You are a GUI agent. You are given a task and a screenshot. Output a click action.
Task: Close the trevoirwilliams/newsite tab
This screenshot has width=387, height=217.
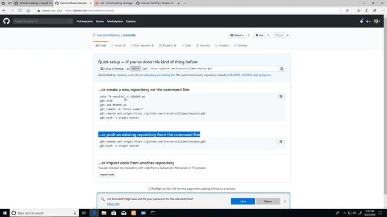pyautogui.click(x=91, y=3)
